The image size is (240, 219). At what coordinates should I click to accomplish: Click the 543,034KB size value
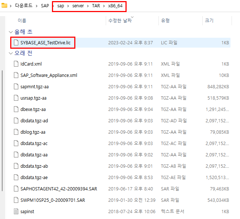pyautogui.click(x=218, y=200)
